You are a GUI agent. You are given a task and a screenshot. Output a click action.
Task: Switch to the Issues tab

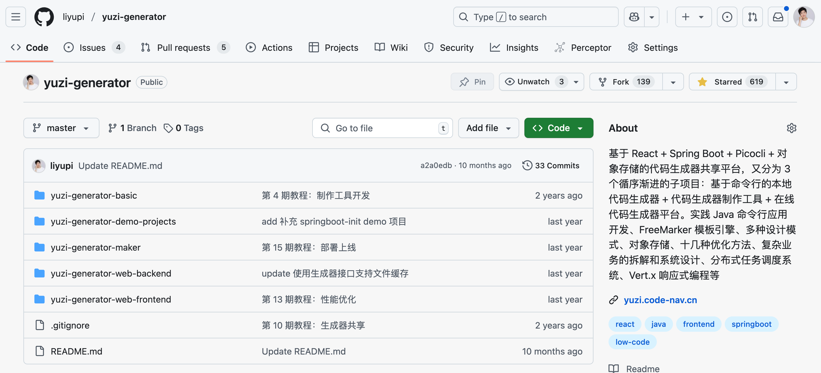pyautogui.click(x=92, y=47)
